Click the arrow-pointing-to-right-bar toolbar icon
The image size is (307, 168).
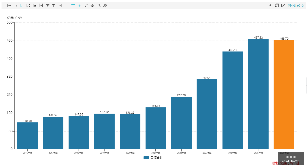pos(41,6)
